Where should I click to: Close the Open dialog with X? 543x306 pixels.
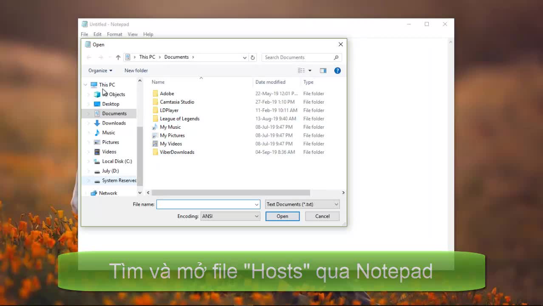coord(340,44)
